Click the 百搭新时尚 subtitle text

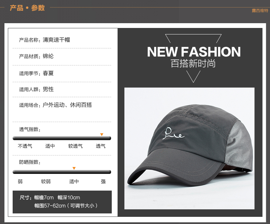[x=193, y=63]
